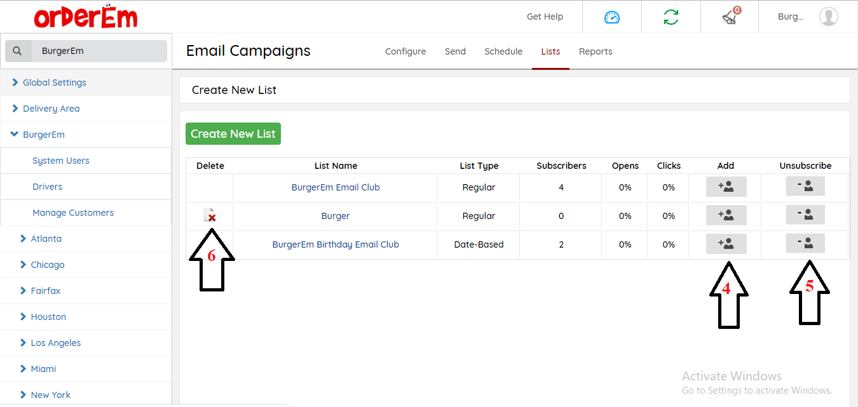Click the search magnifier icon
858x407 pixels.
pyautogui.click(x=18, y=51)
